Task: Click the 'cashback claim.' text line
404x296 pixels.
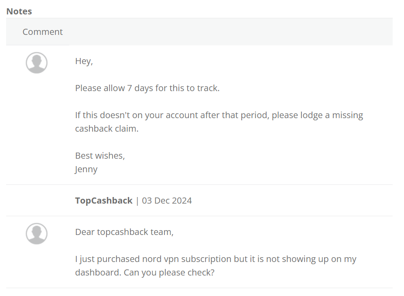Action: pos(107,129)
